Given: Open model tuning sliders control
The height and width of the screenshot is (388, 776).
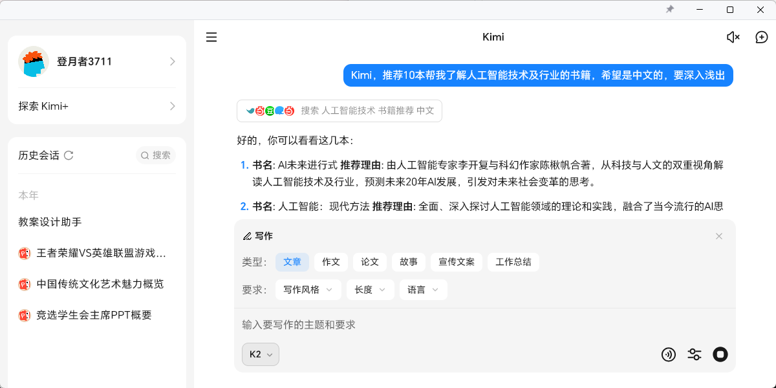Looking at the screenshot, I should [695, 354].
